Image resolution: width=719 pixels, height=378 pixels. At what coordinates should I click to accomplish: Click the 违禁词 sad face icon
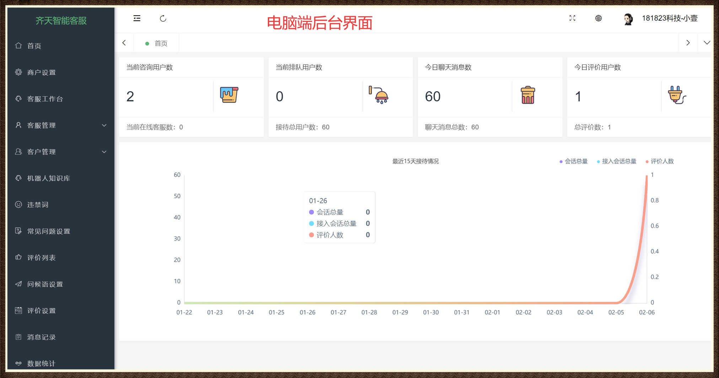pyautogui.click(x=18, y=204)
